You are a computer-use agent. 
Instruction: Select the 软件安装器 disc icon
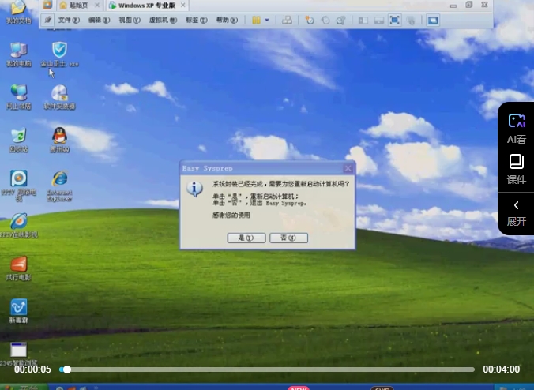click(59, 97)
